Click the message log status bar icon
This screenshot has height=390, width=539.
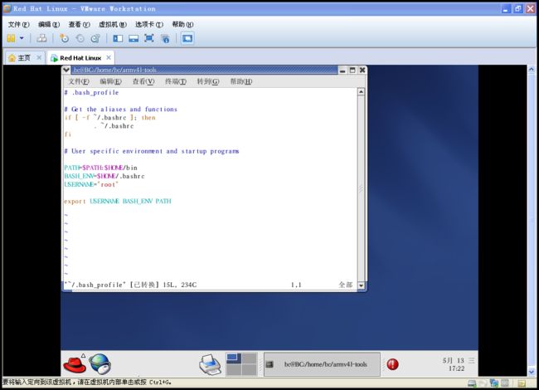pyautogui.click(x=522, y=383)
